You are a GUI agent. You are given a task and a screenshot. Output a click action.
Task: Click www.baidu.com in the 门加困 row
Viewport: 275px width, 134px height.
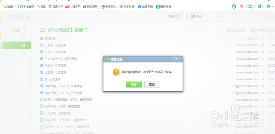(x=247, y=45)
